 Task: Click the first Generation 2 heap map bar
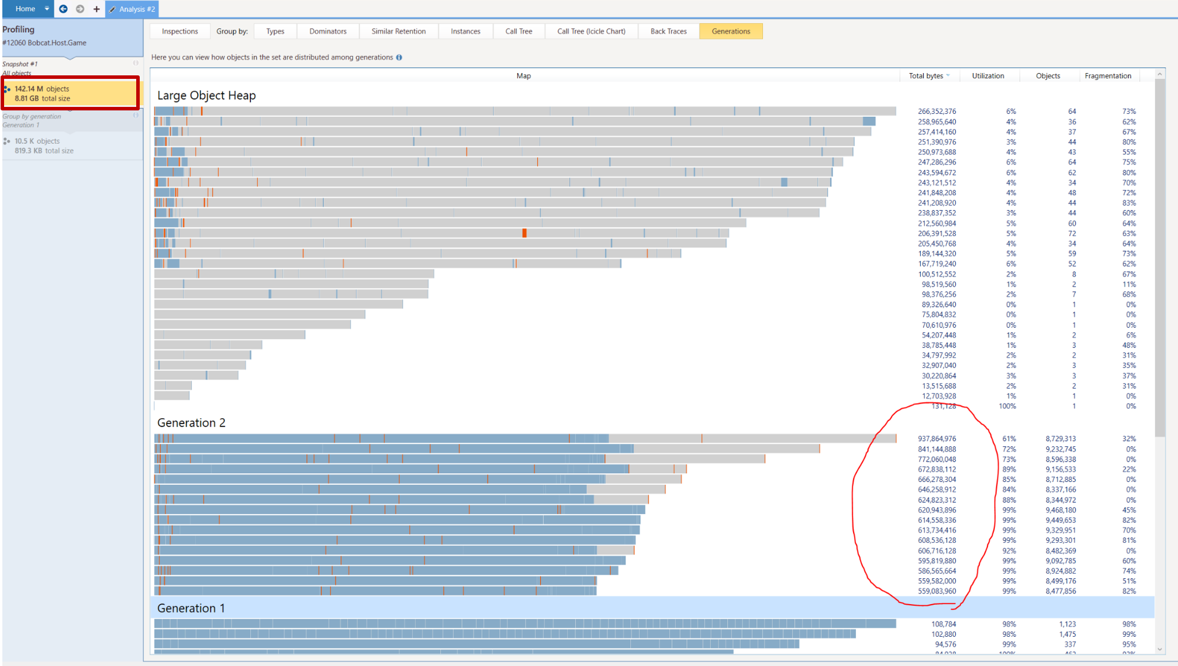(x=524, y=439)
